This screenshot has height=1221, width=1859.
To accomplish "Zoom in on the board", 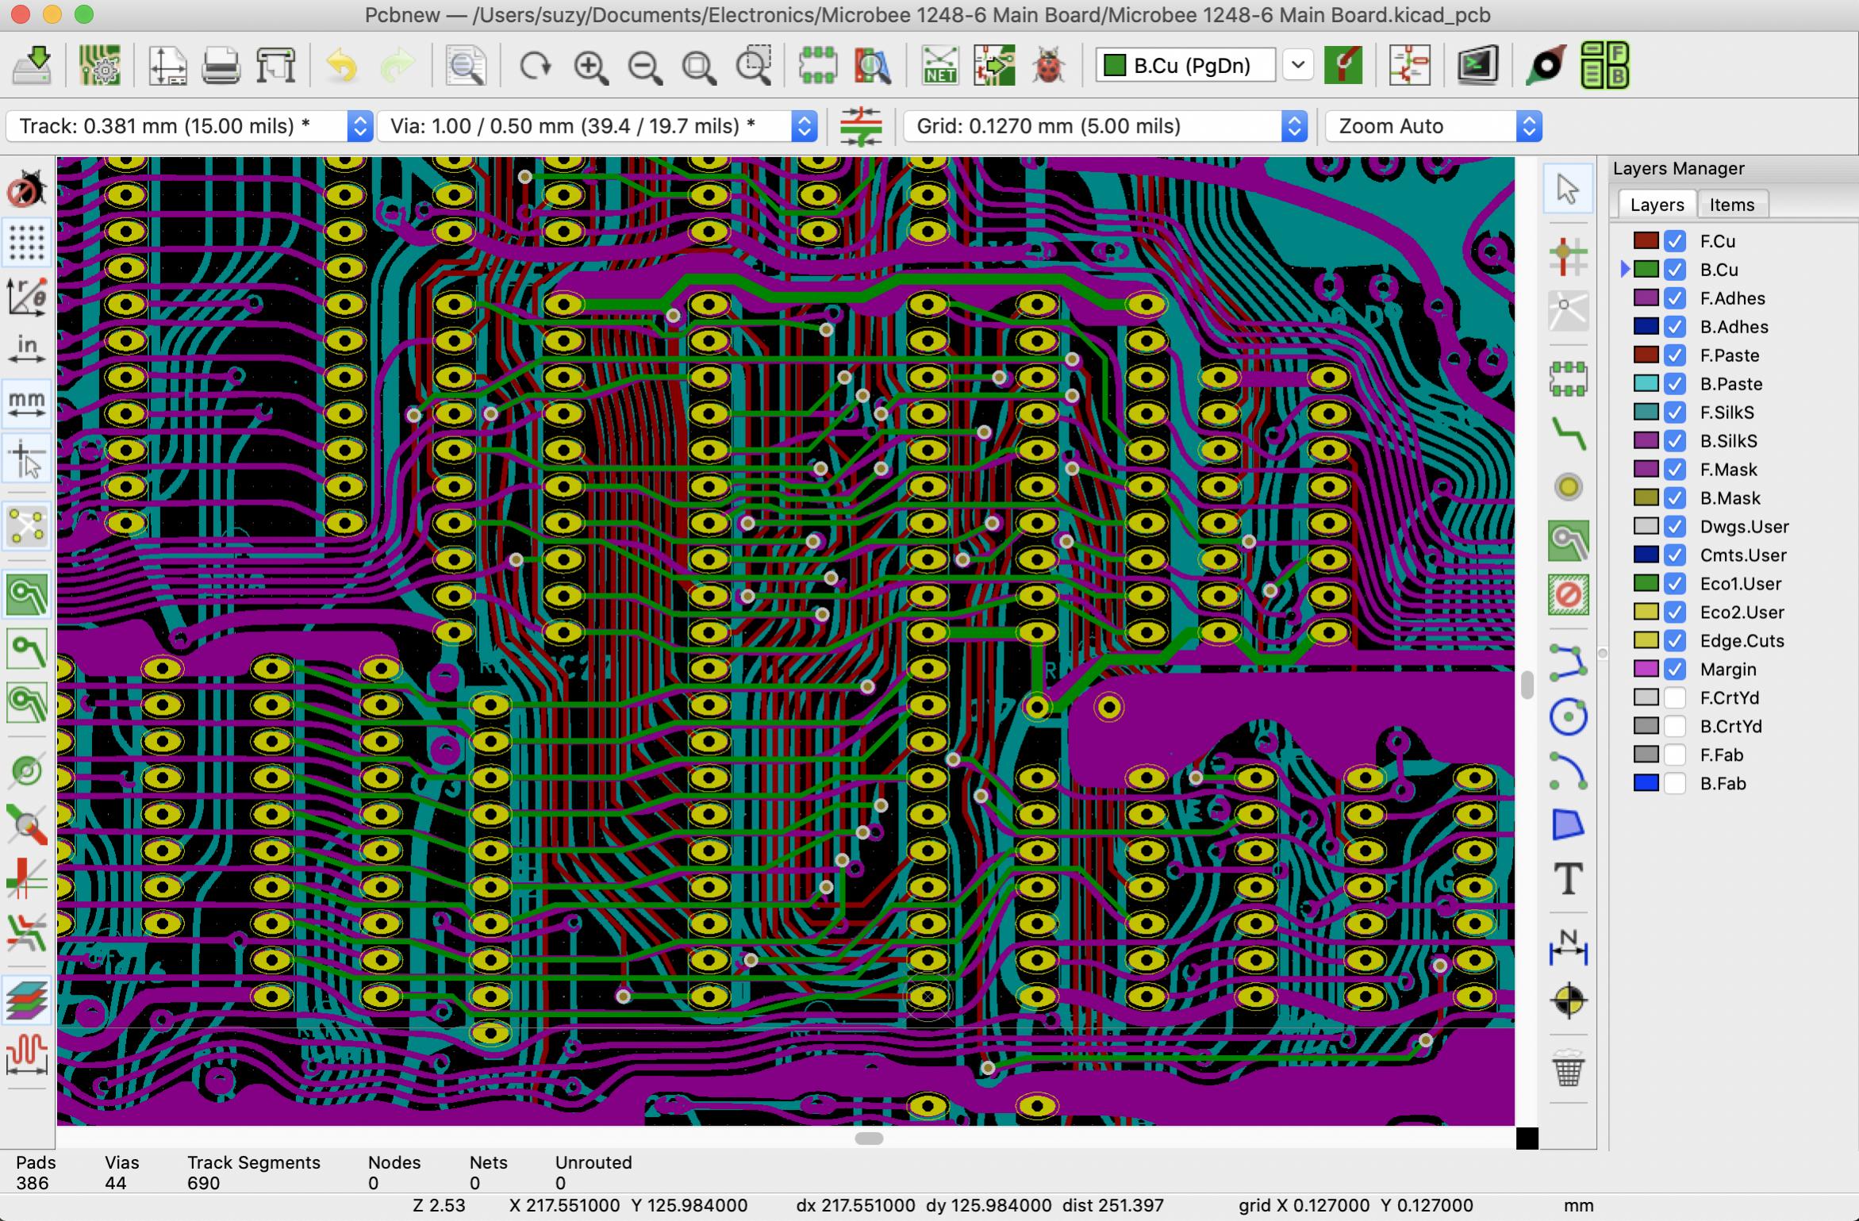I will pos(591,67).
